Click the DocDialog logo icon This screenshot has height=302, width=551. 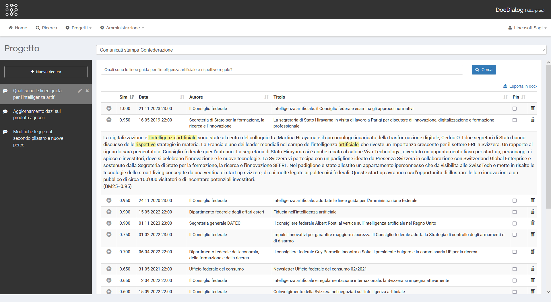click(11, 10)
